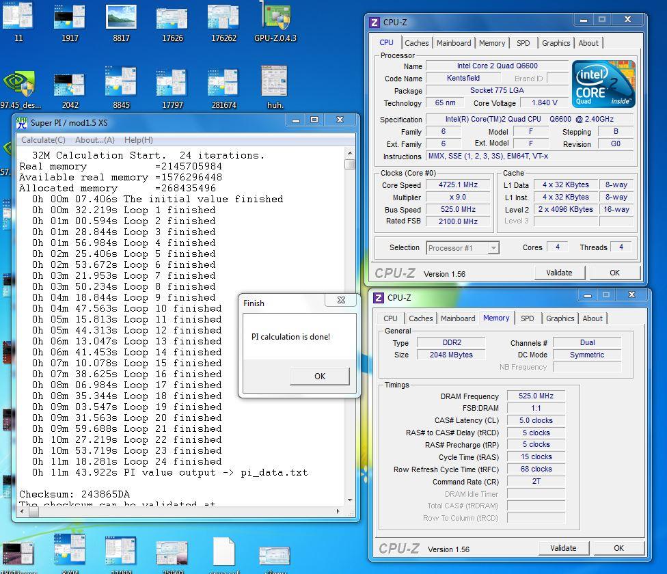Open the bottom desktop icon labeled 25969
Screen dimensions: 667x574
172,553
